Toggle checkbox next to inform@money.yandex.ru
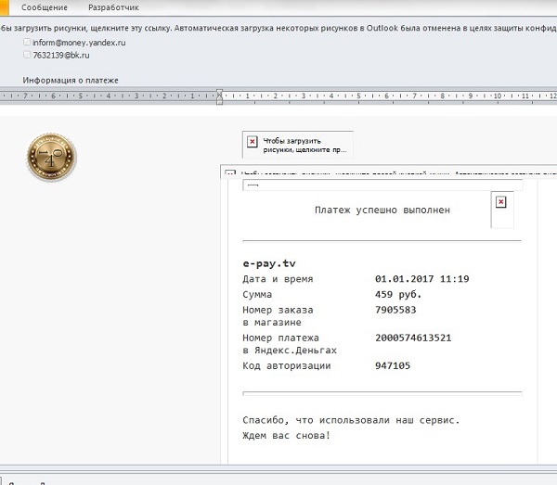This screenshot has height=485, width=557. point(27,42)
